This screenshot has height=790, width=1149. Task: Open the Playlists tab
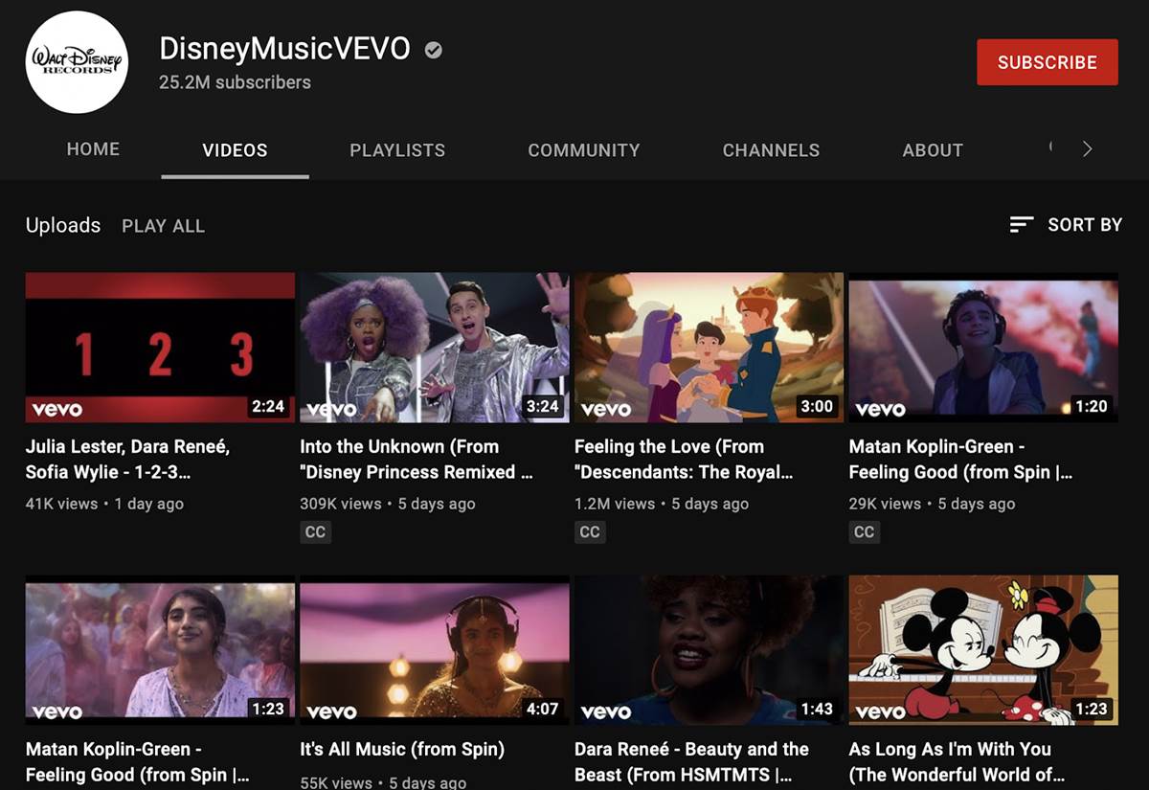coord(397,150)
